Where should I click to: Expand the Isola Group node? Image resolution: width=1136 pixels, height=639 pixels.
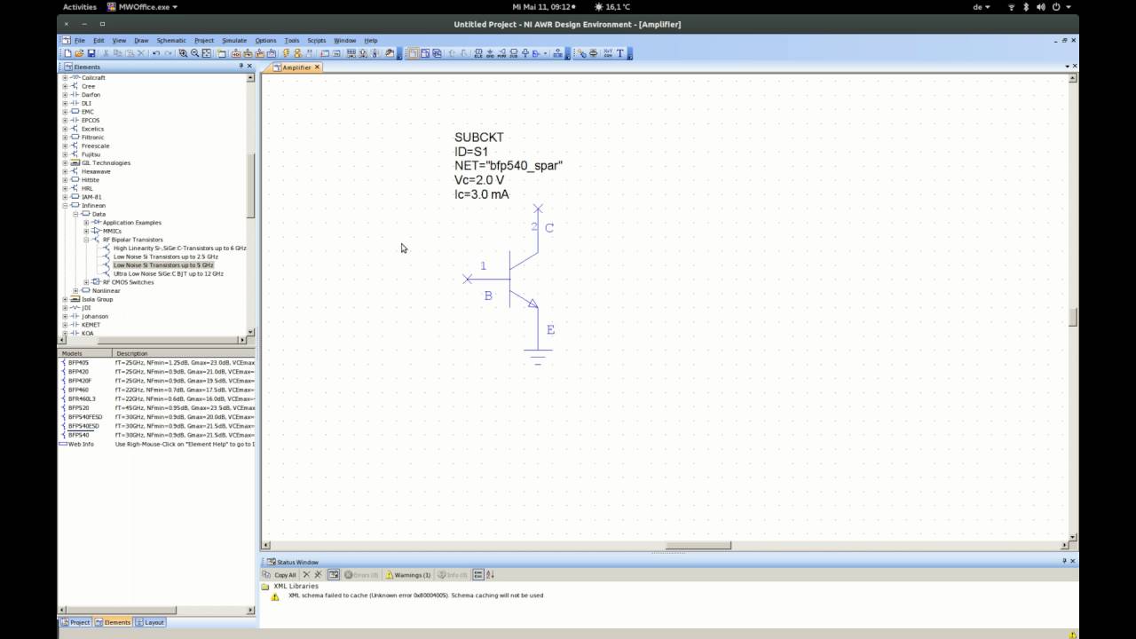pyautogui.click(x=65, y=299)
